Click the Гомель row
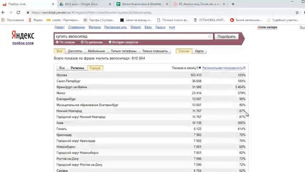This screenshot has width=305, height=172. (151, 129)
